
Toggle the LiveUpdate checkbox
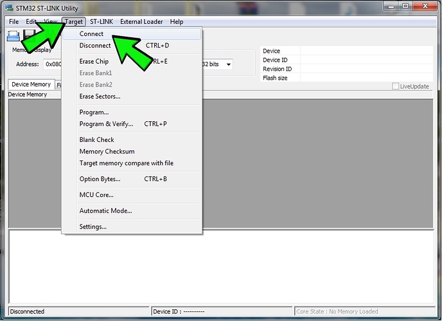(395, 86)
